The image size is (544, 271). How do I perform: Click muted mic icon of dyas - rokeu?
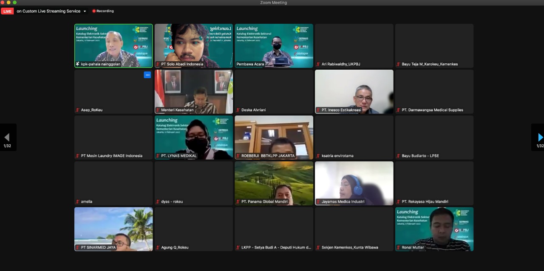pyautogui.click(x=158, y=202)
